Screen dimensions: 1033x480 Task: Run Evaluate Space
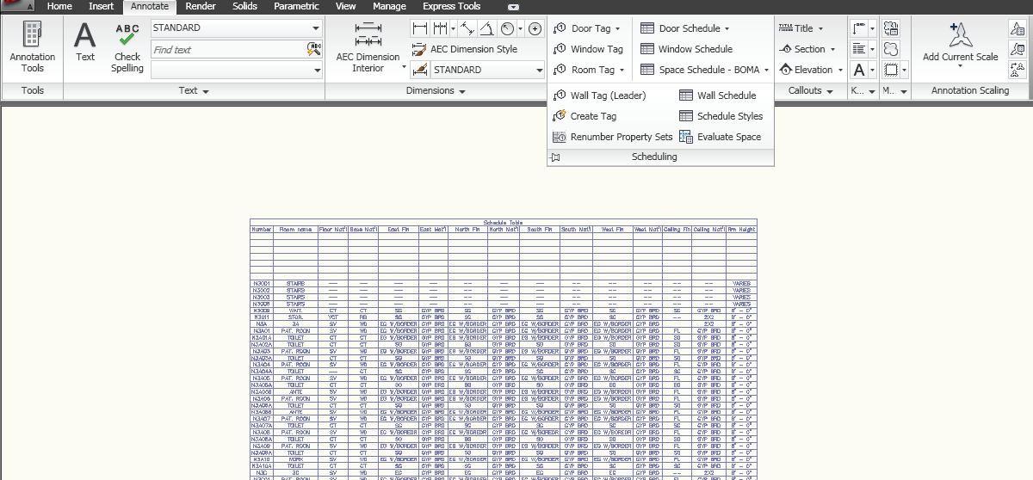pyautogui.click(x=721, y=137)
